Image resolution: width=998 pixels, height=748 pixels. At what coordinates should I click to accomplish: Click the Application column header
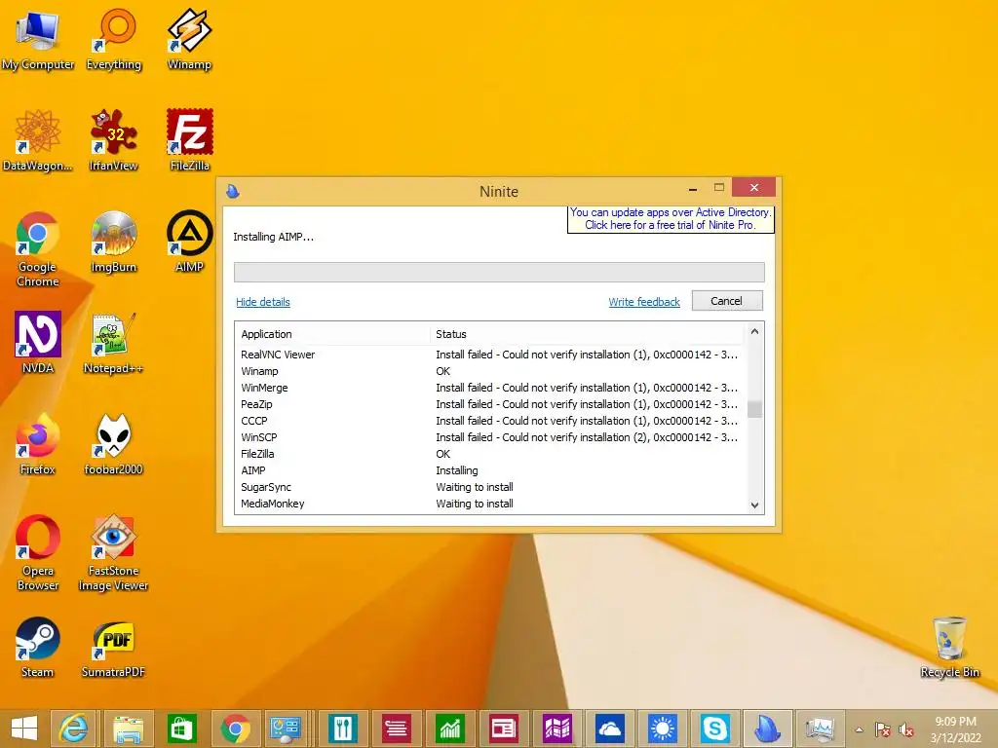pos(333,334)
